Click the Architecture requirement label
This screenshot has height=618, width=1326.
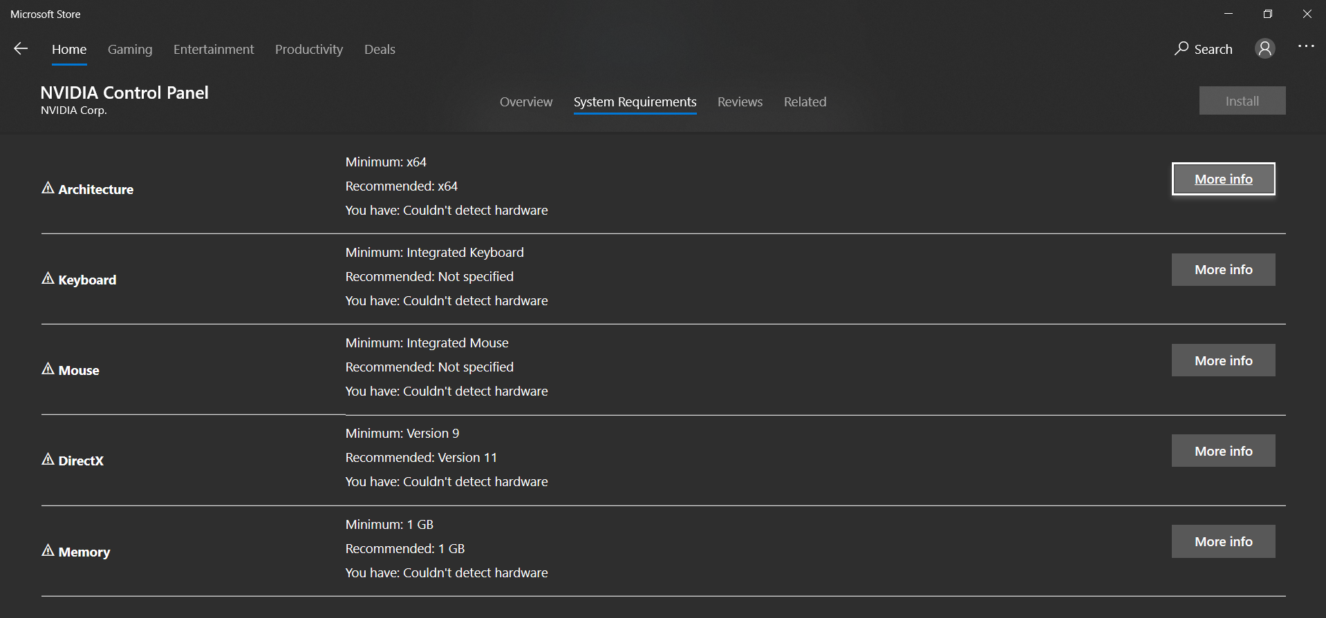(x=95, y=189)
